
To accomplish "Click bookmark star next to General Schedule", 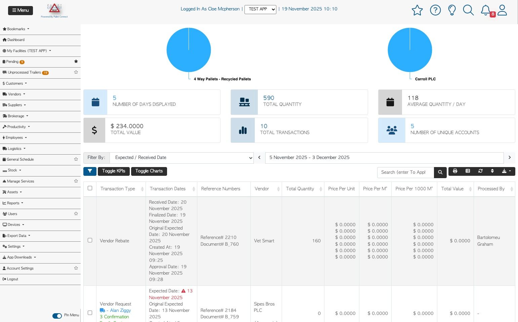I will (76, 159).
